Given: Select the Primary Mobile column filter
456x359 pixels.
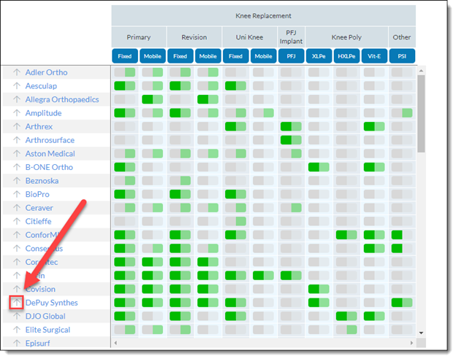Looking at the screenshot, I should [153, 56].
